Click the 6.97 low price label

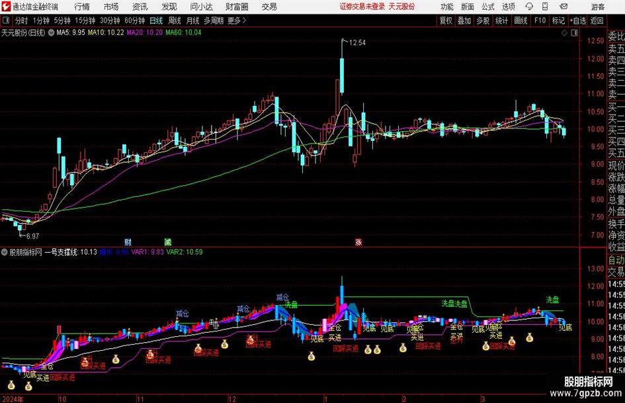click(x=32, y=236)
